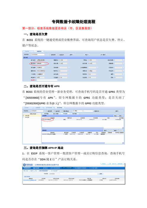Click the first link at the ESOP top-right corner
The width and height of the screenshot is (147, 208).
coord(103,164)
